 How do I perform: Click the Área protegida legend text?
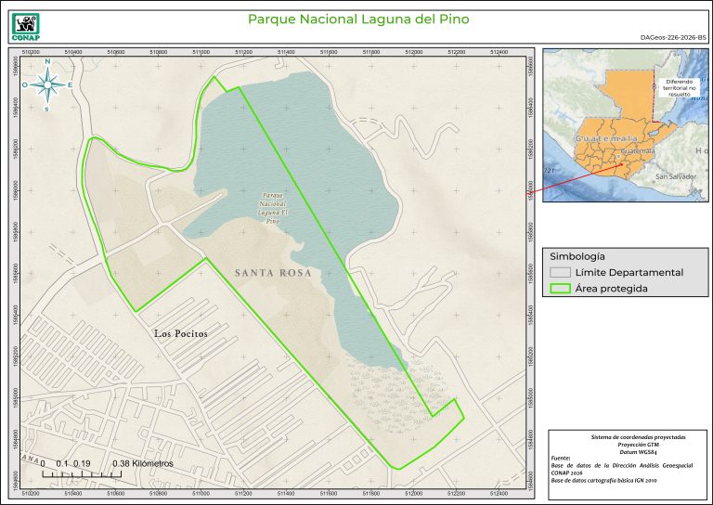[x=610, y=289]
